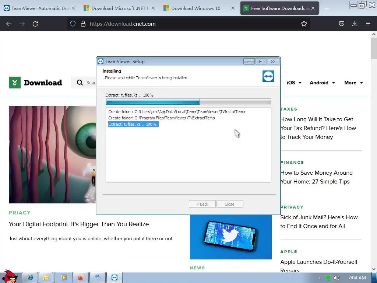Open the Sick of Junk Mail article

(x=319, y=221)
